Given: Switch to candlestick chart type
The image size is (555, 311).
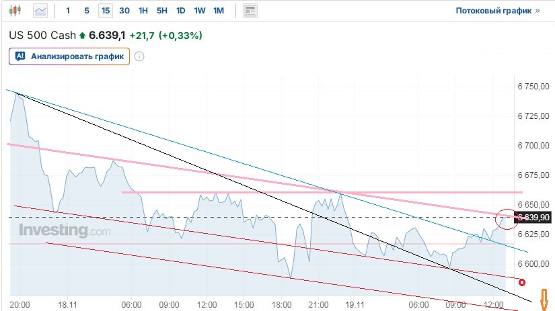Looking at the screenshot, I should (x=16, y=11).
